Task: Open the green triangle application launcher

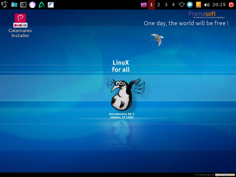Action: click(x=42, y=5)
